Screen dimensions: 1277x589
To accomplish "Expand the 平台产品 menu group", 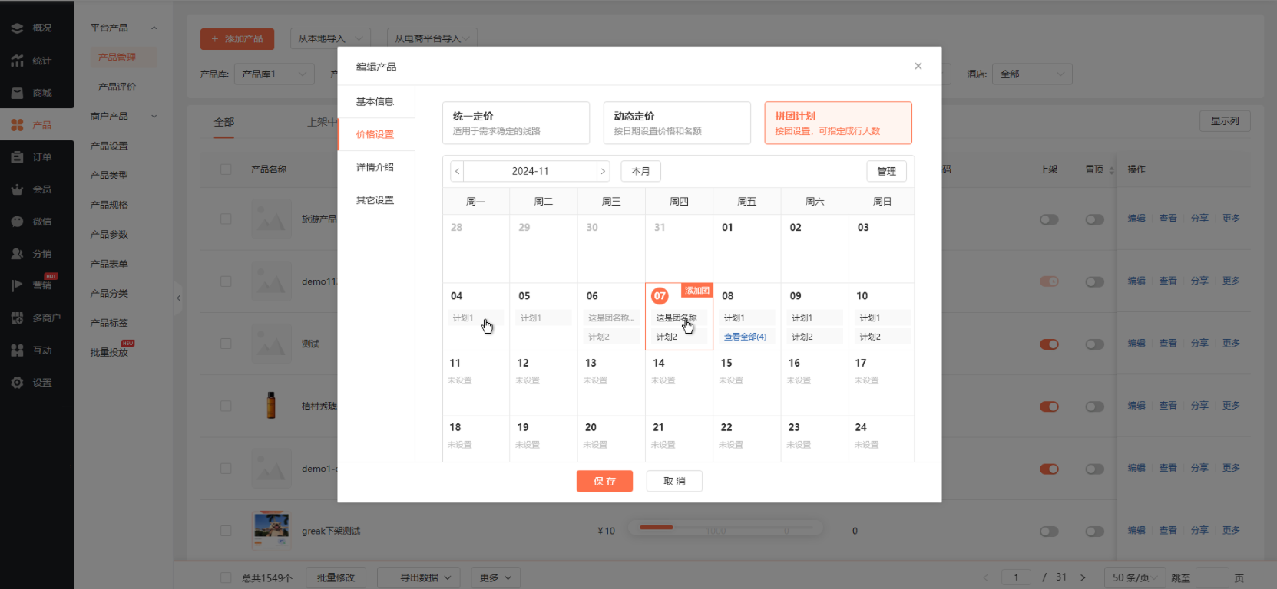I will (x=124, y=28).
